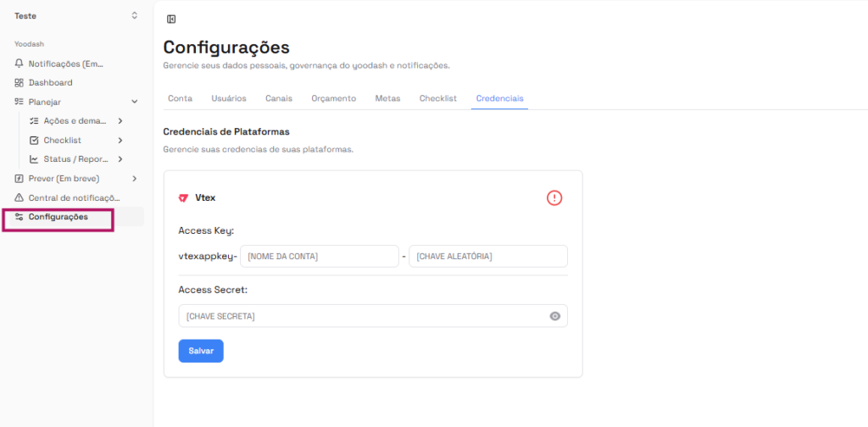Expand the Ações e demandas submenu

coord(120,121)
